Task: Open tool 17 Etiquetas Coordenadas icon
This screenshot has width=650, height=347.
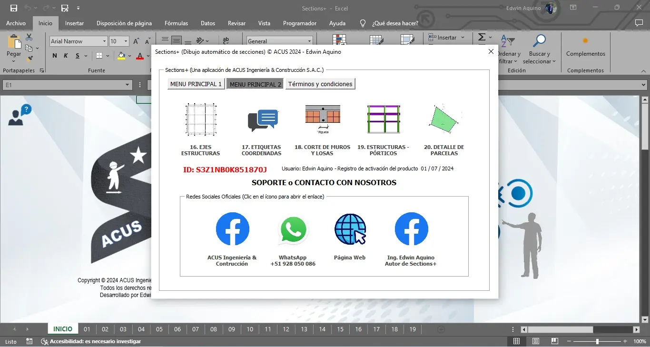Action: 263,120
